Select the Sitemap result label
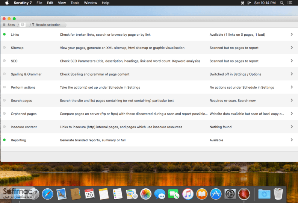Screen dimensions: 298x203 pos(17,48)
